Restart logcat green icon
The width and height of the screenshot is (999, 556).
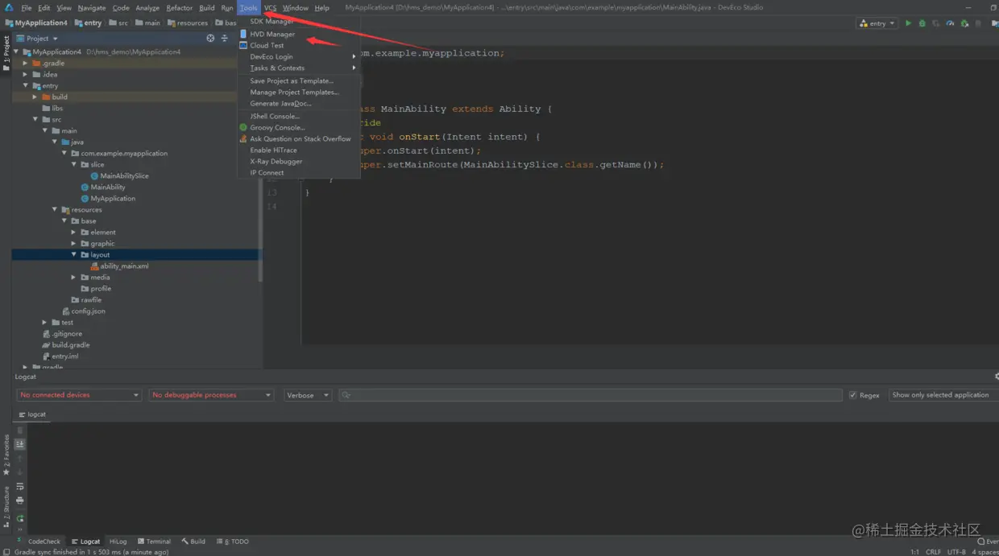(20, 518)
